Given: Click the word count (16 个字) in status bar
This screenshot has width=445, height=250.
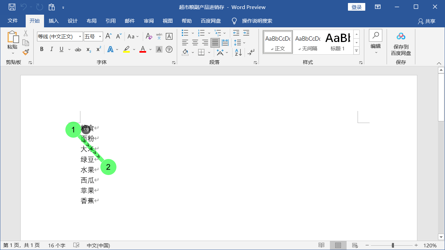Looking at the screenshot, I should pos(57,245).
